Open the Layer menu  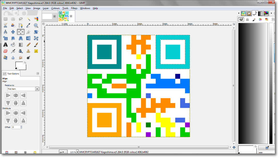(x=45, y=8)
